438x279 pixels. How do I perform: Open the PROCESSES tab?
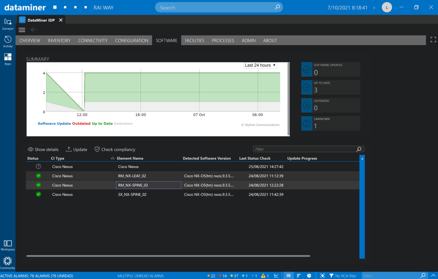222,40
